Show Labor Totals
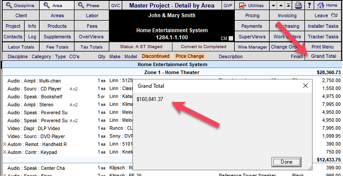The image size is (343, 176). click(x=21, y=47)
